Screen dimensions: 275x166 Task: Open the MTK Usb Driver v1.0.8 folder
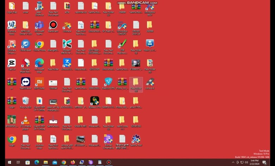(26, 28)
